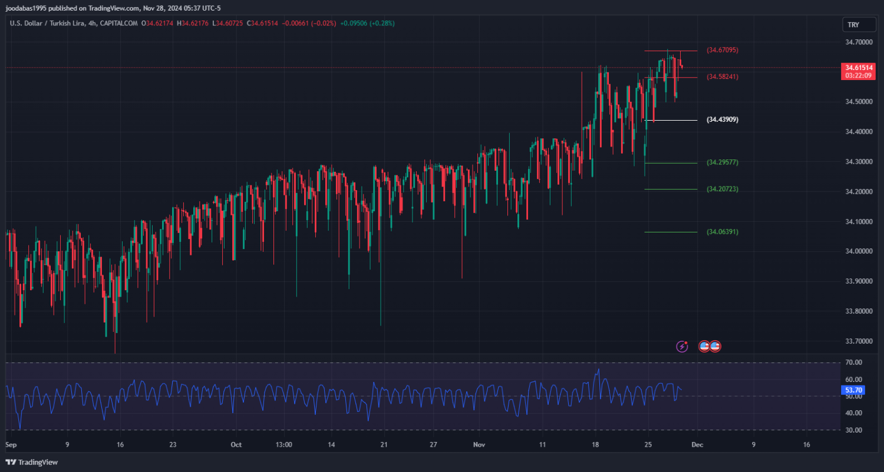
Task: Click the Sep label on time axis
Action: click(11, 445)
